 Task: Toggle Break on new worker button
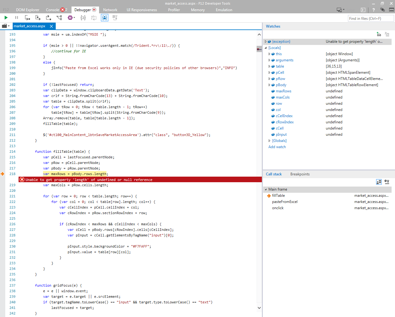click(59, 18)
